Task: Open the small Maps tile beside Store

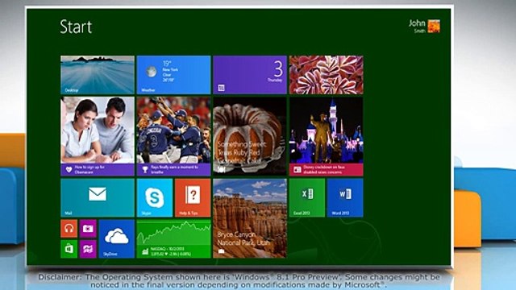Action: 88,249
